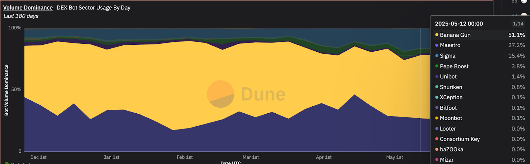Click the 50% y-axis label
The image size is (530, 164).
pyautogui.click(x=16, y=89)
